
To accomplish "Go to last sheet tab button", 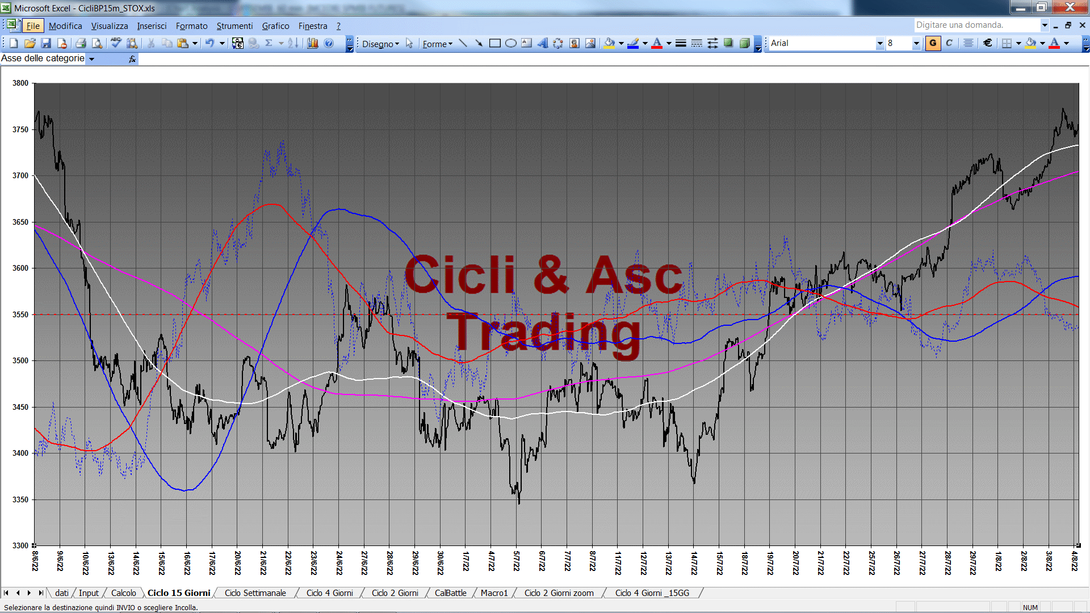I will click(x=40, y=593).
